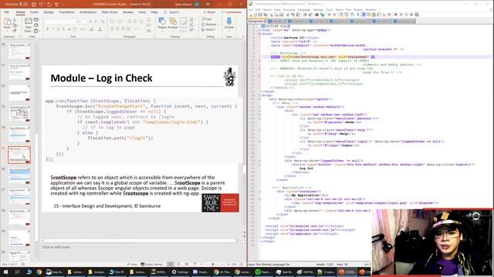Click Display Settings in PowerPoint status bar
Image resolution: width=494 pixels, height=277 pixels.
152,265
